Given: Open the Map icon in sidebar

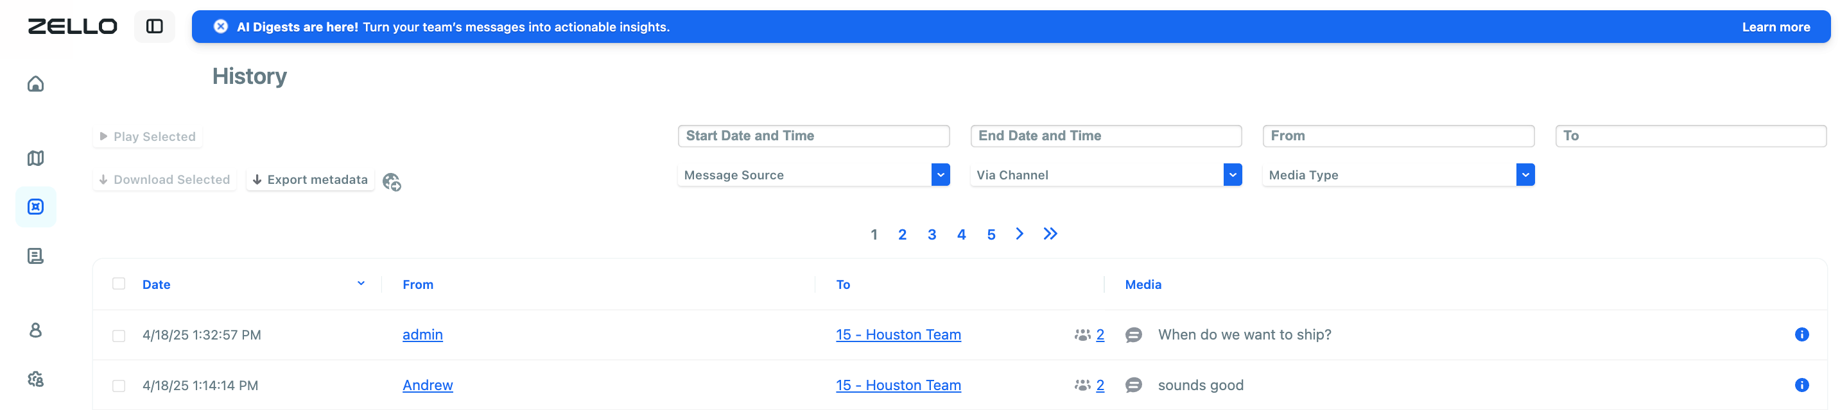Looking at the screenshot, I should [36, 158].
